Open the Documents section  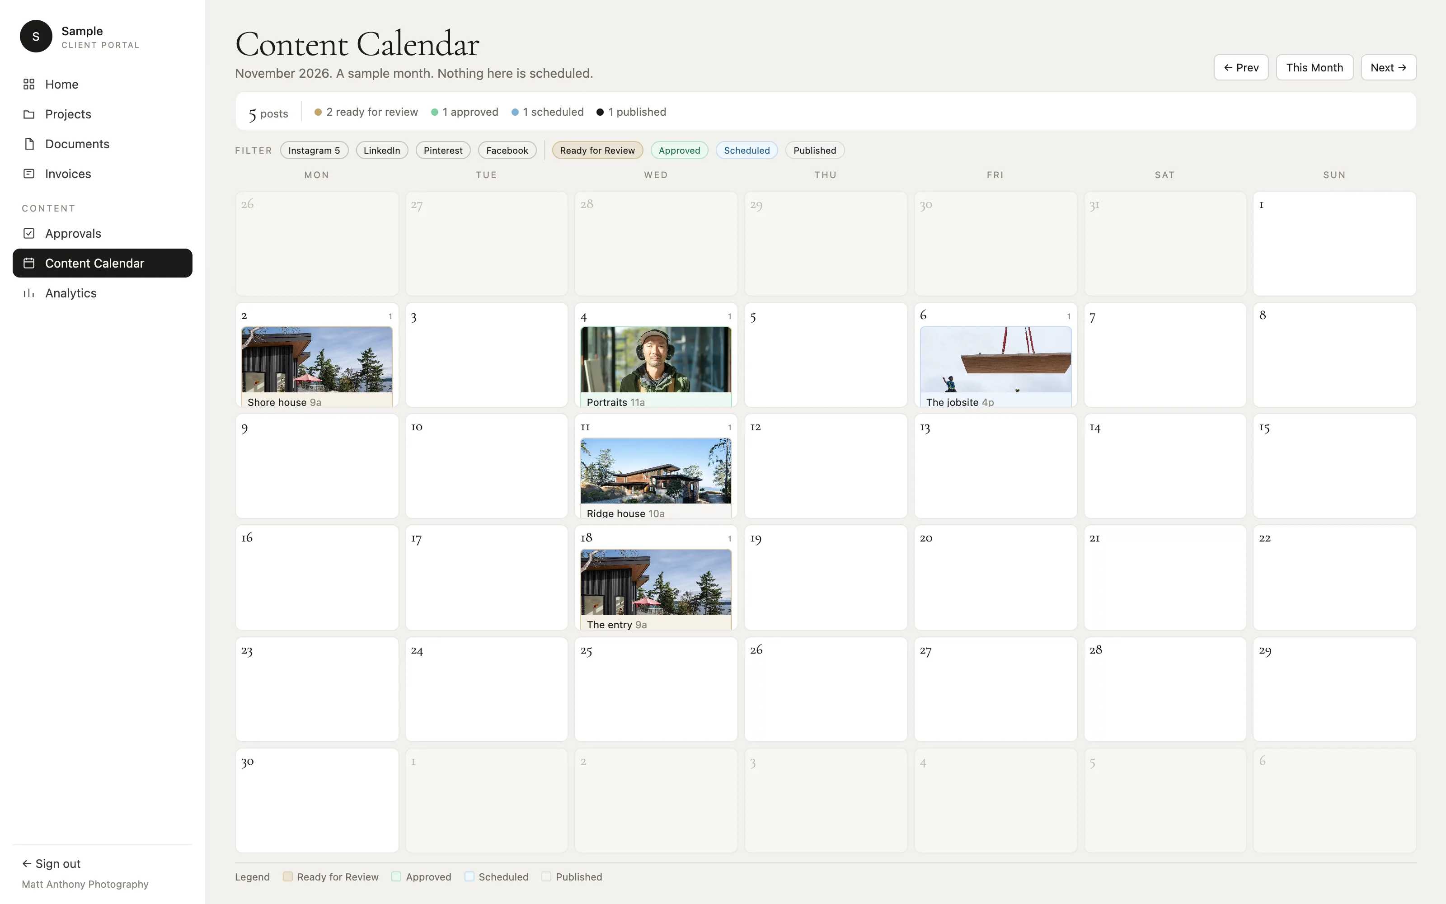tap(102, 144)
